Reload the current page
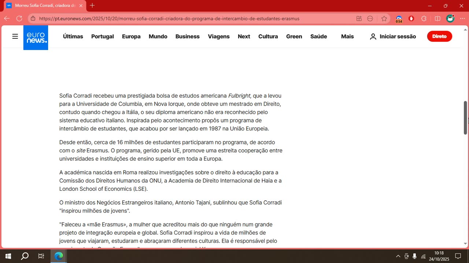 tap(19, 18)
